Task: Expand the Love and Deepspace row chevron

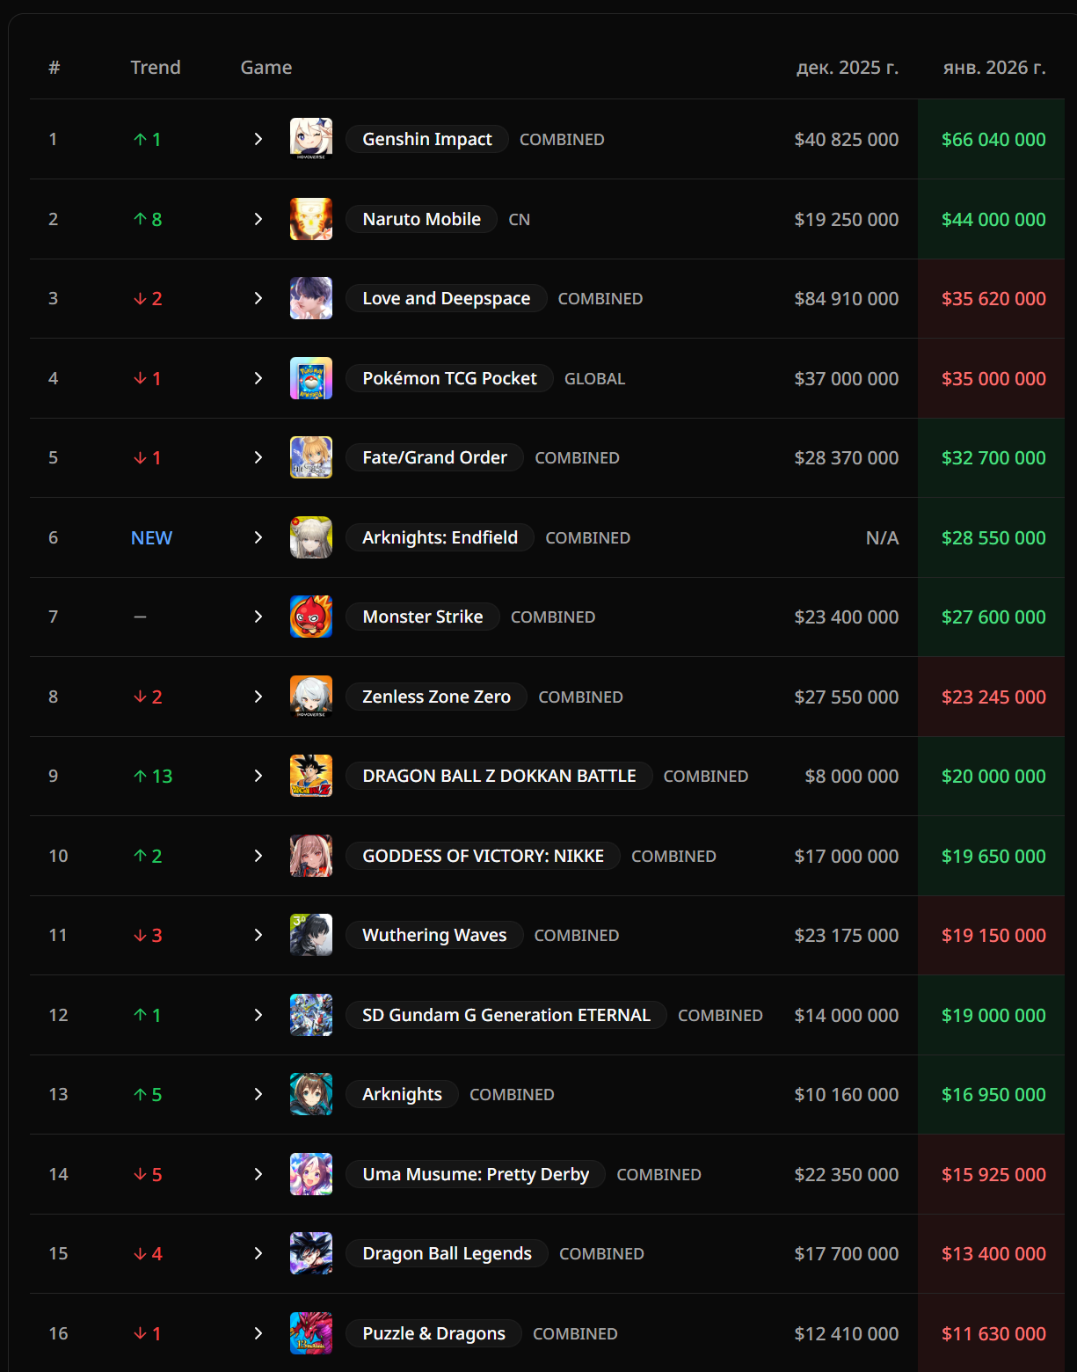Action: (x=258, y=298)
